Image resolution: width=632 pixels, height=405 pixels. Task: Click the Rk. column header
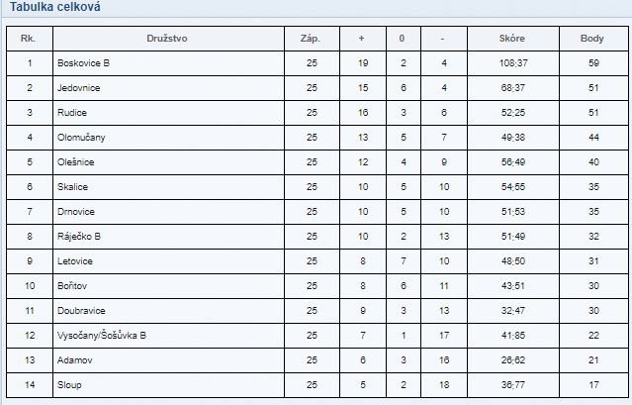(28, 39)
